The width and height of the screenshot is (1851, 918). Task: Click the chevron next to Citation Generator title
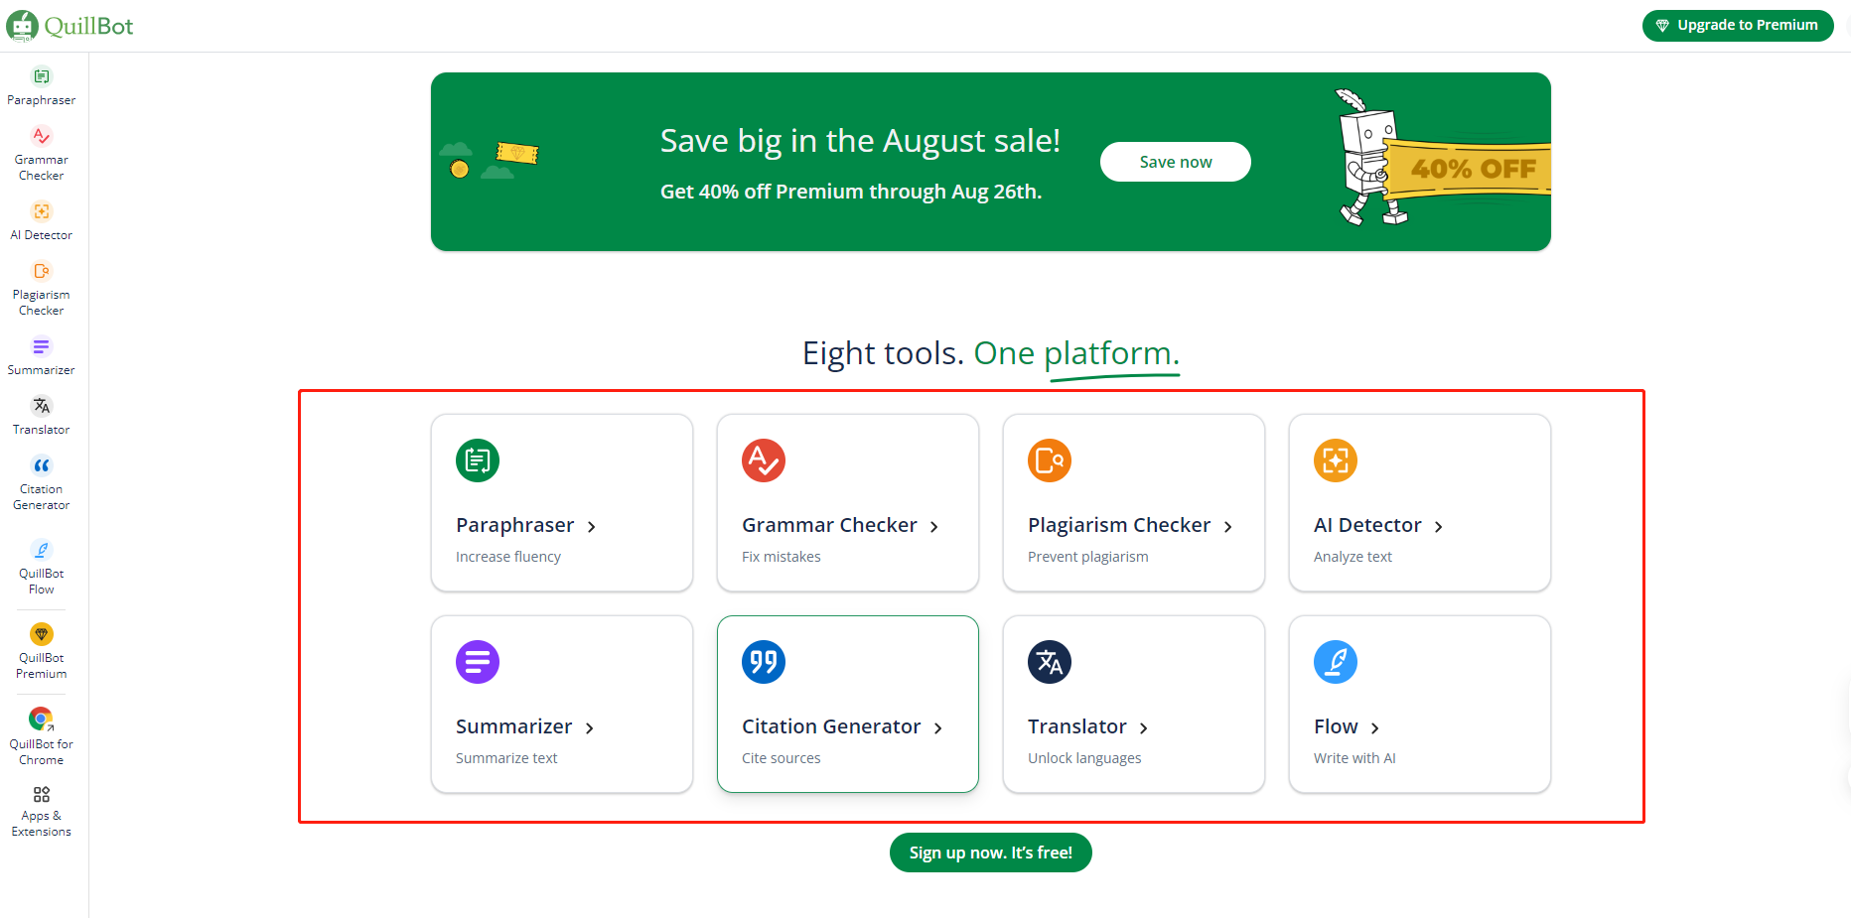pos(938,728)
